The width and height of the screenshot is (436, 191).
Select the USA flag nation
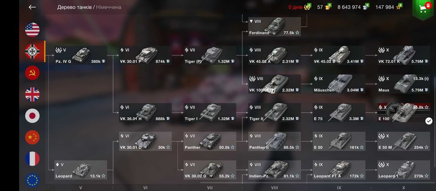(x=32, y=30)
